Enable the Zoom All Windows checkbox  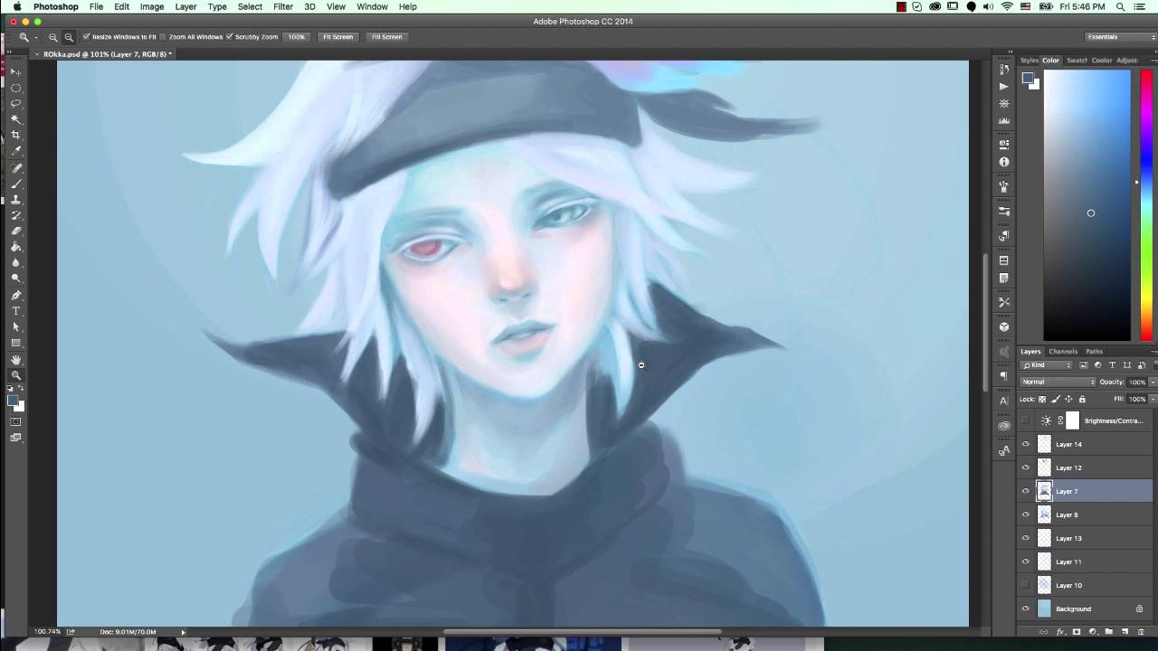[x=163, y=37]
